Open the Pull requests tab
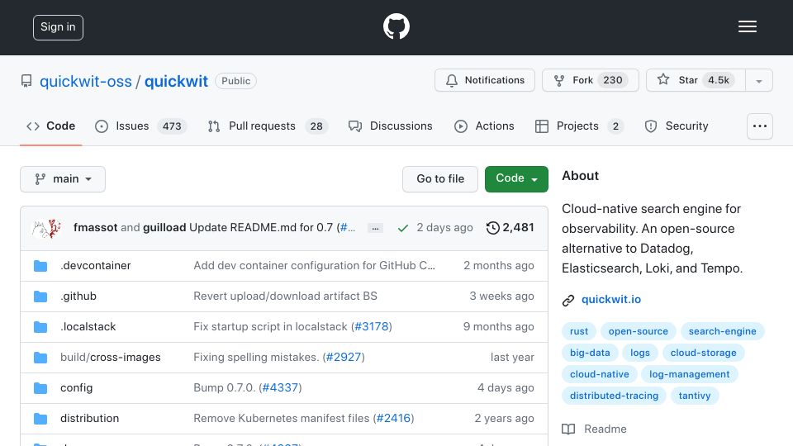The width and height of the screenshot is (793, 446). tap(268, 126)
